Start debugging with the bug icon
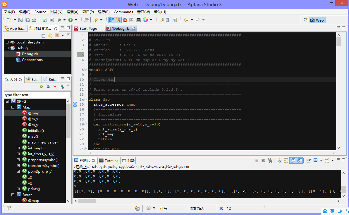Image resolution: width=349 pixels, height=215 pixels. click(59, 20)
